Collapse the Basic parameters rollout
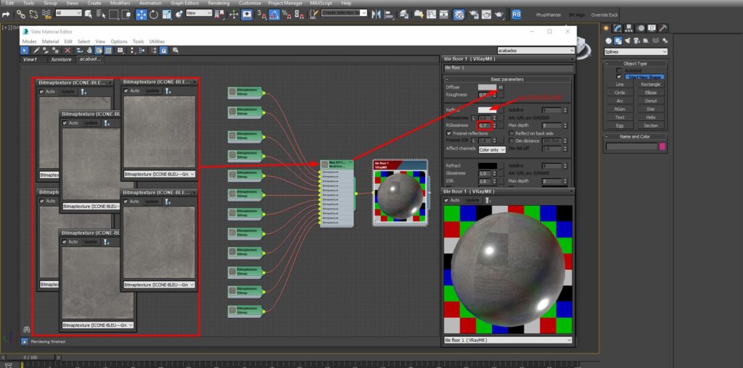Screen dimensions: 743x368 click(x=507, y=80)
